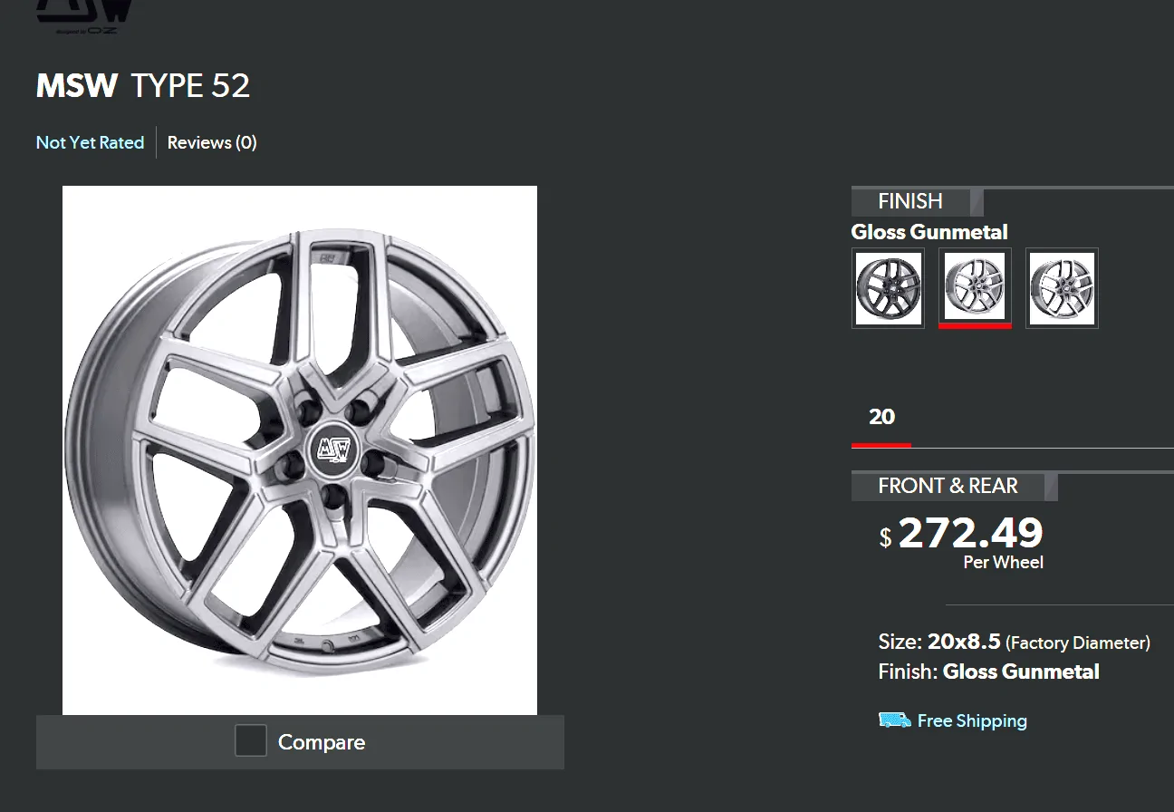Screen dimensions: 1174x812
Task: Open the Not Yet Rated link
Action: [90, 142]
